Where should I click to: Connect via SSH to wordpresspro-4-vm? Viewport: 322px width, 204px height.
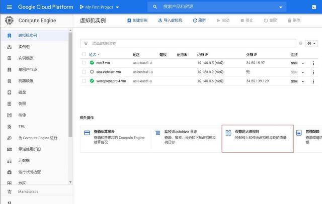[x=294, y=81]
